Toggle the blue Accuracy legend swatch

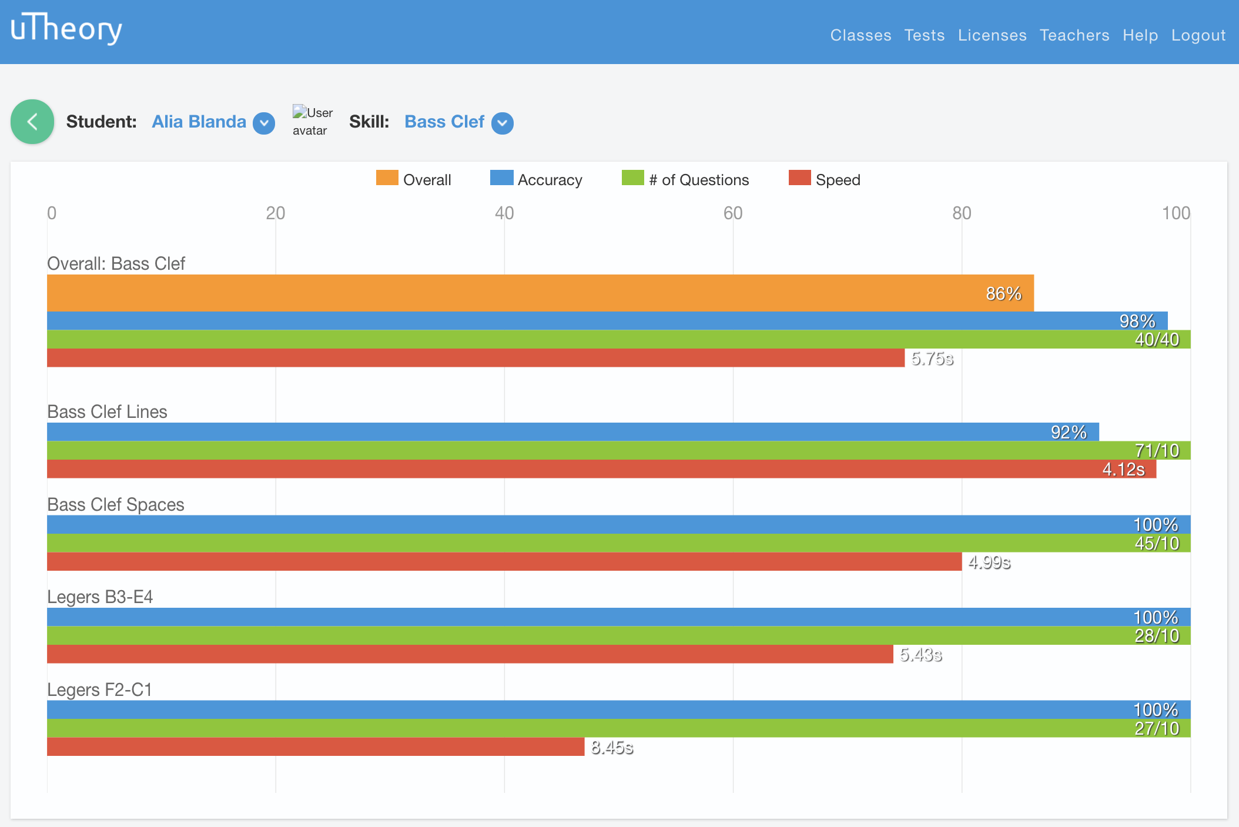(x=502, y=178)
